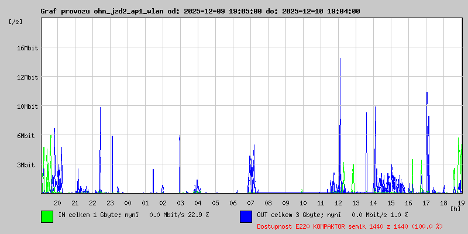Click hour label 19 on x-axis
This screenshot has width=468, height=234.
[x=461, y=203]
